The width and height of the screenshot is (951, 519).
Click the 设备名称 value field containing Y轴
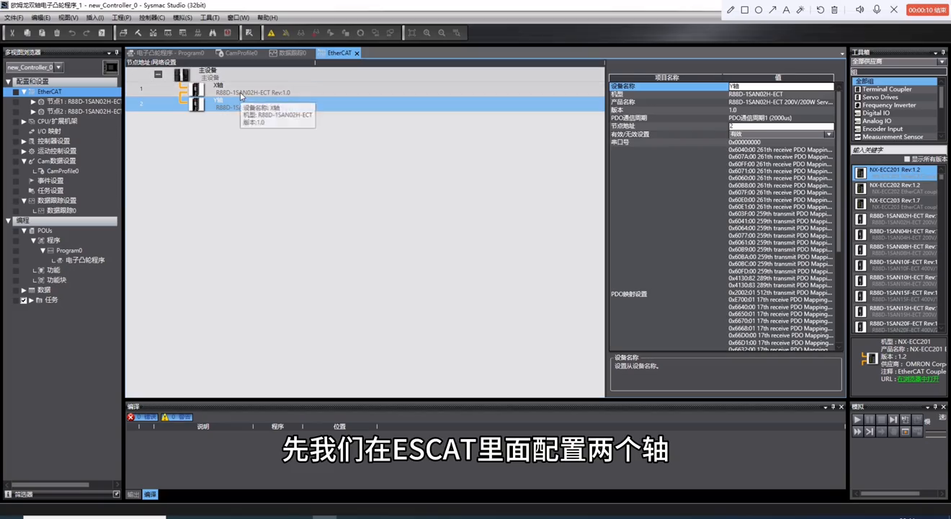click(781, 86)
